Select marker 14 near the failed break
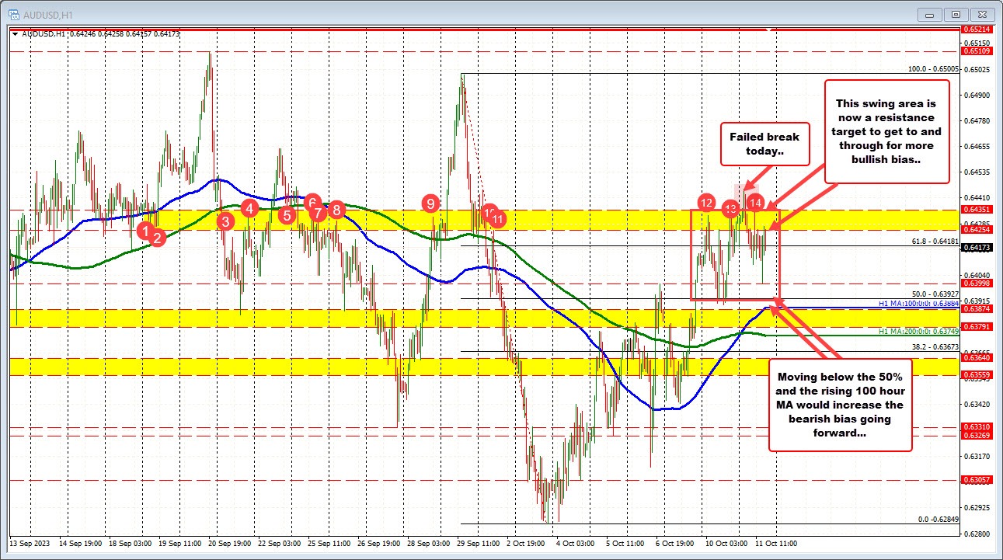Image resolution: width=1003 pixels, height=560 pixels. coord(756,202)
